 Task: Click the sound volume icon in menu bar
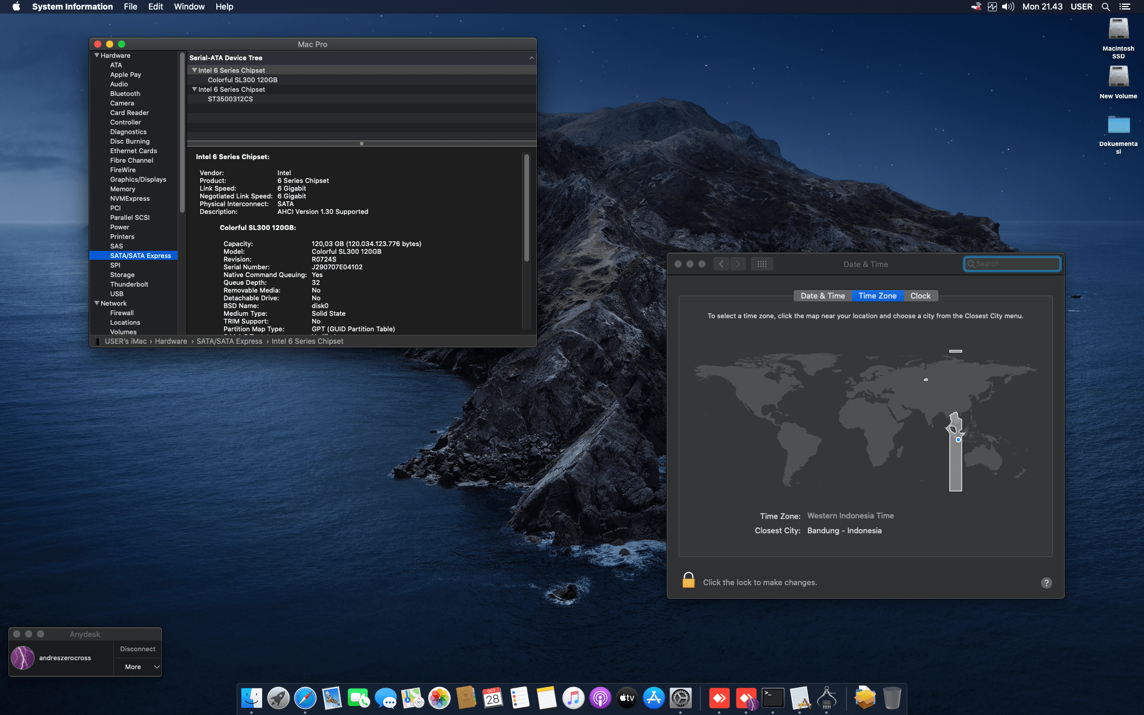tap(1008, 7)
